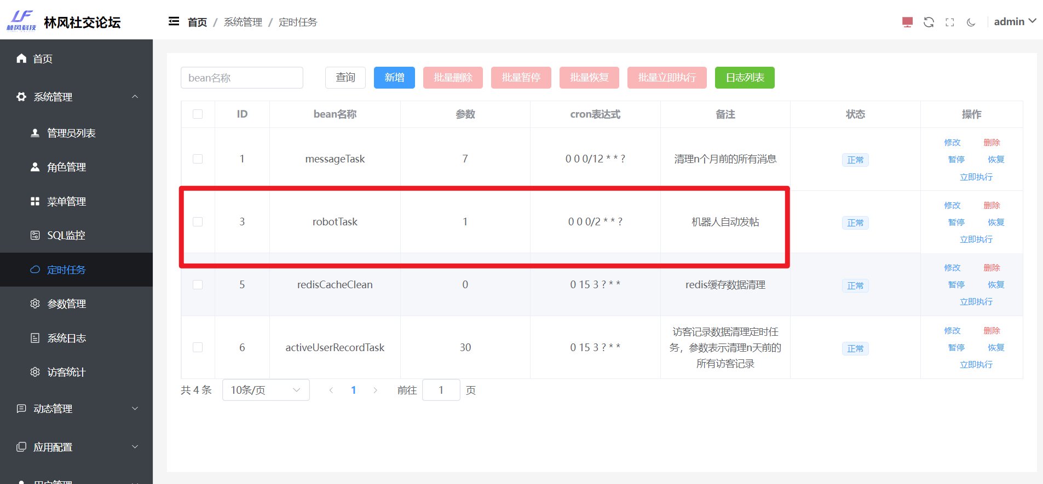
Task: Click the hamburger menu collapse icon
Action: pyautogui.click(x=174, y=21)
